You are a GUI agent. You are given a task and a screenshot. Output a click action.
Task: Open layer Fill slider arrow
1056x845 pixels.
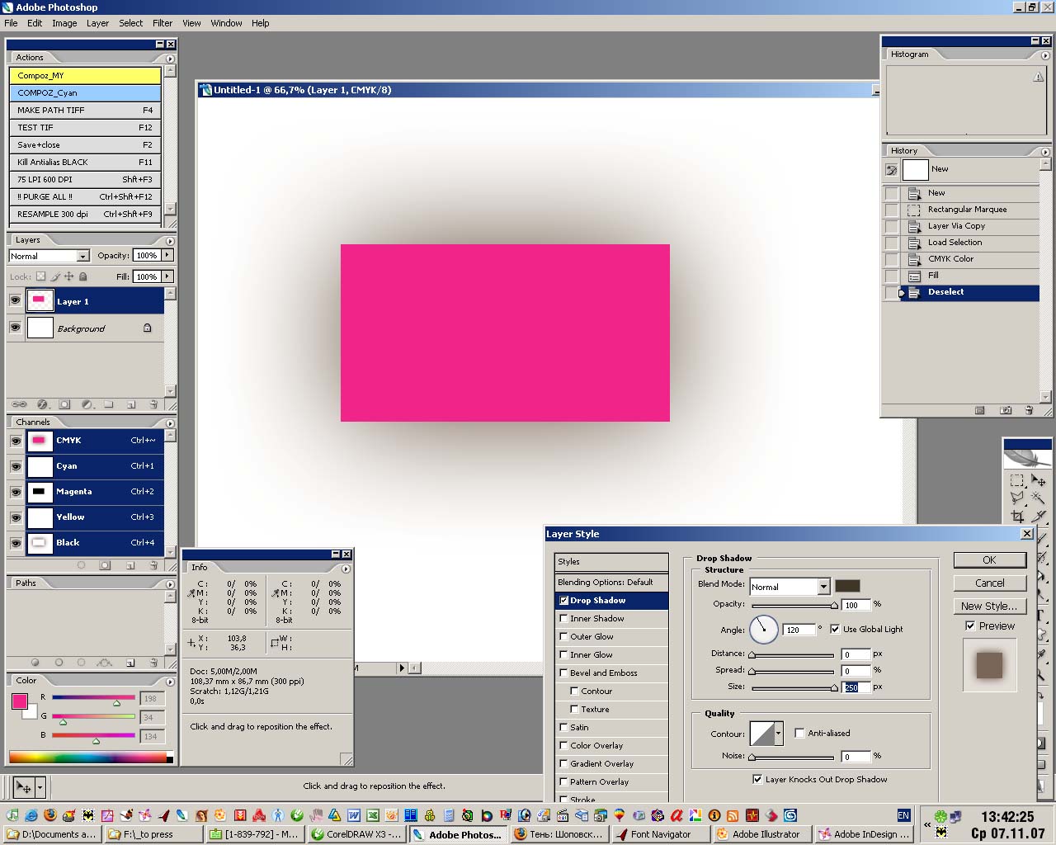pos(167,276)
